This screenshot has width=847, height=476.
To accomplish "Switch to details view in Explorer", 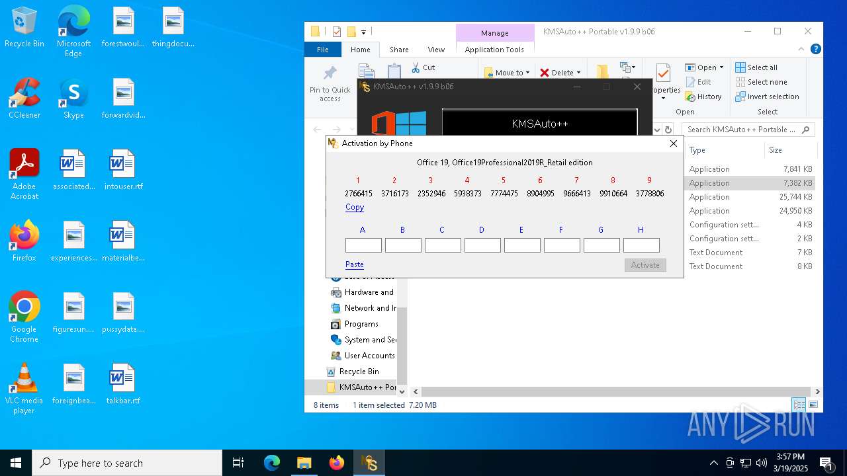I will pos(799,405).
